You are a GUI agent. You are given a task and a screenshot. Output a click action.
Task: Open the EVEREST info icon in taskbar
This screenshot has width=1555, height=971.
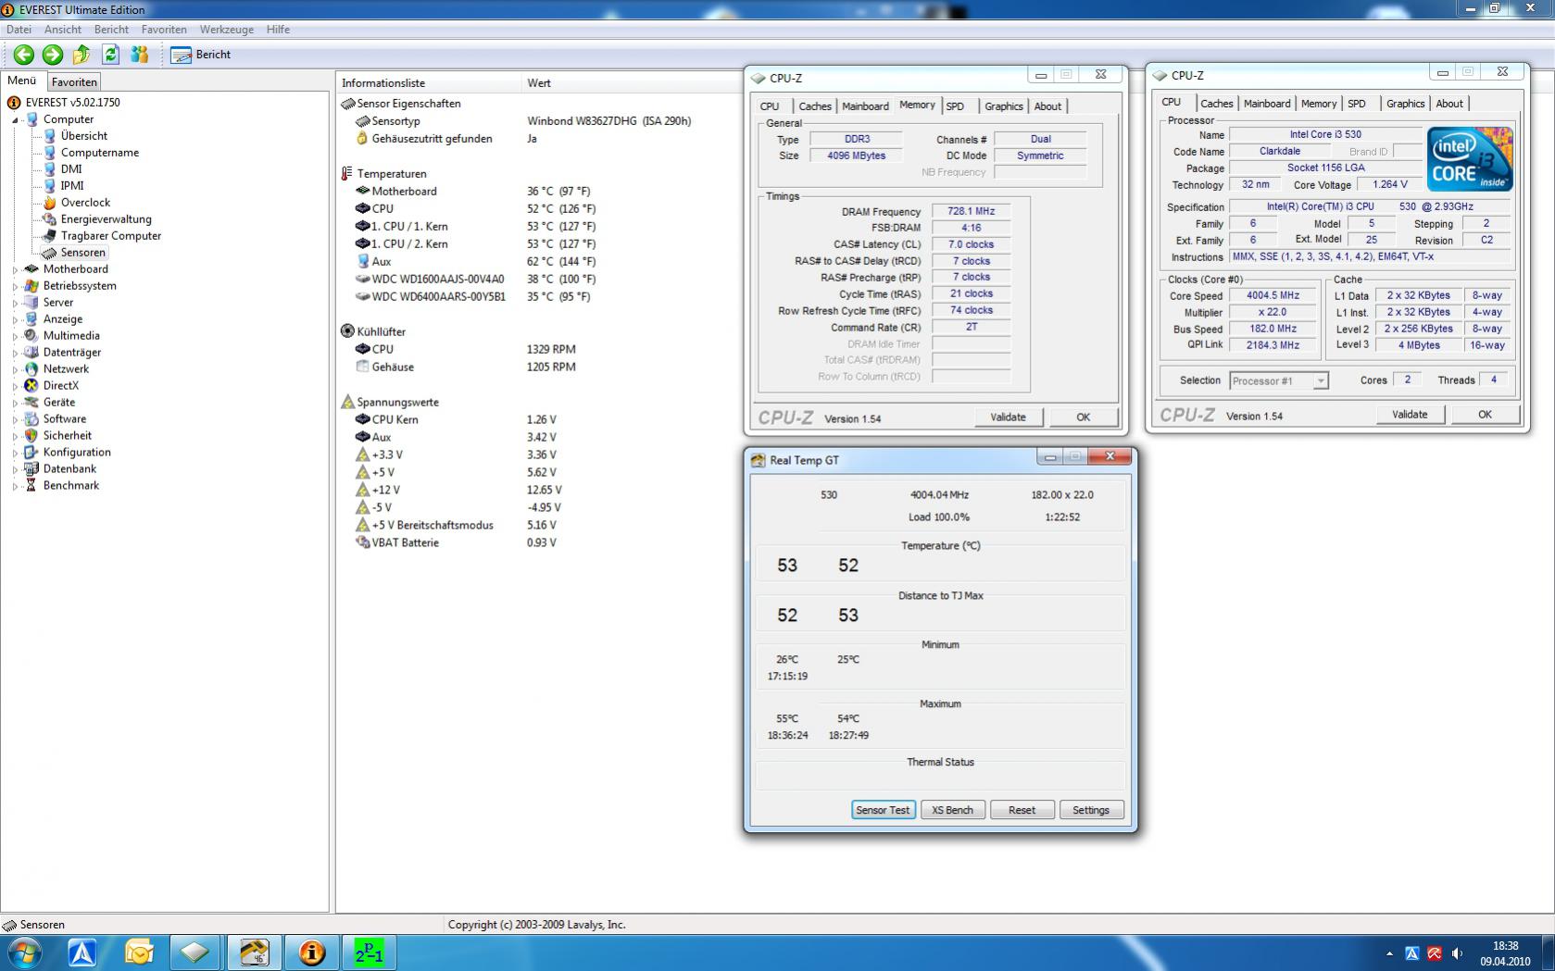tap(311, 952)
